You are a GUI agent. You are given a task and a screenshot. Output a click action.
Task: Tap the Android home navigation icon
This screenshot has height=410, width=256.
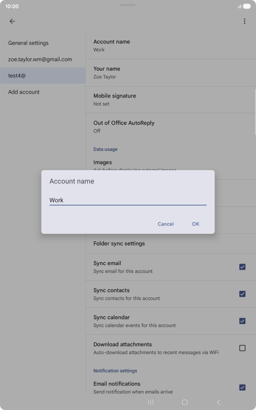point(185,402)
